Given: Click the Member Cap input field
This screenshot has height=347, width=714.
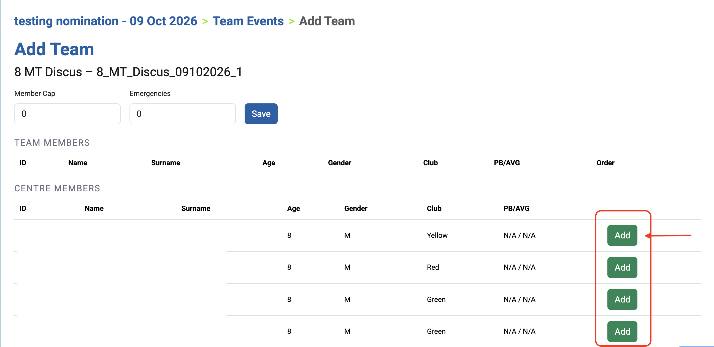Looking at the screenshot, I should (67, 114).
